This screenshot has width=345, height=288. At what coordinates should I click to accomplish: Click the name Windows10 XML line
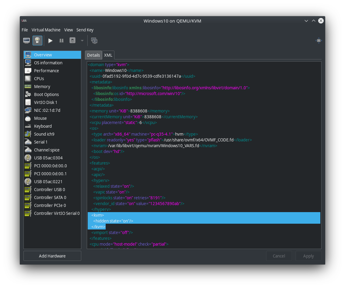[116, 70]
